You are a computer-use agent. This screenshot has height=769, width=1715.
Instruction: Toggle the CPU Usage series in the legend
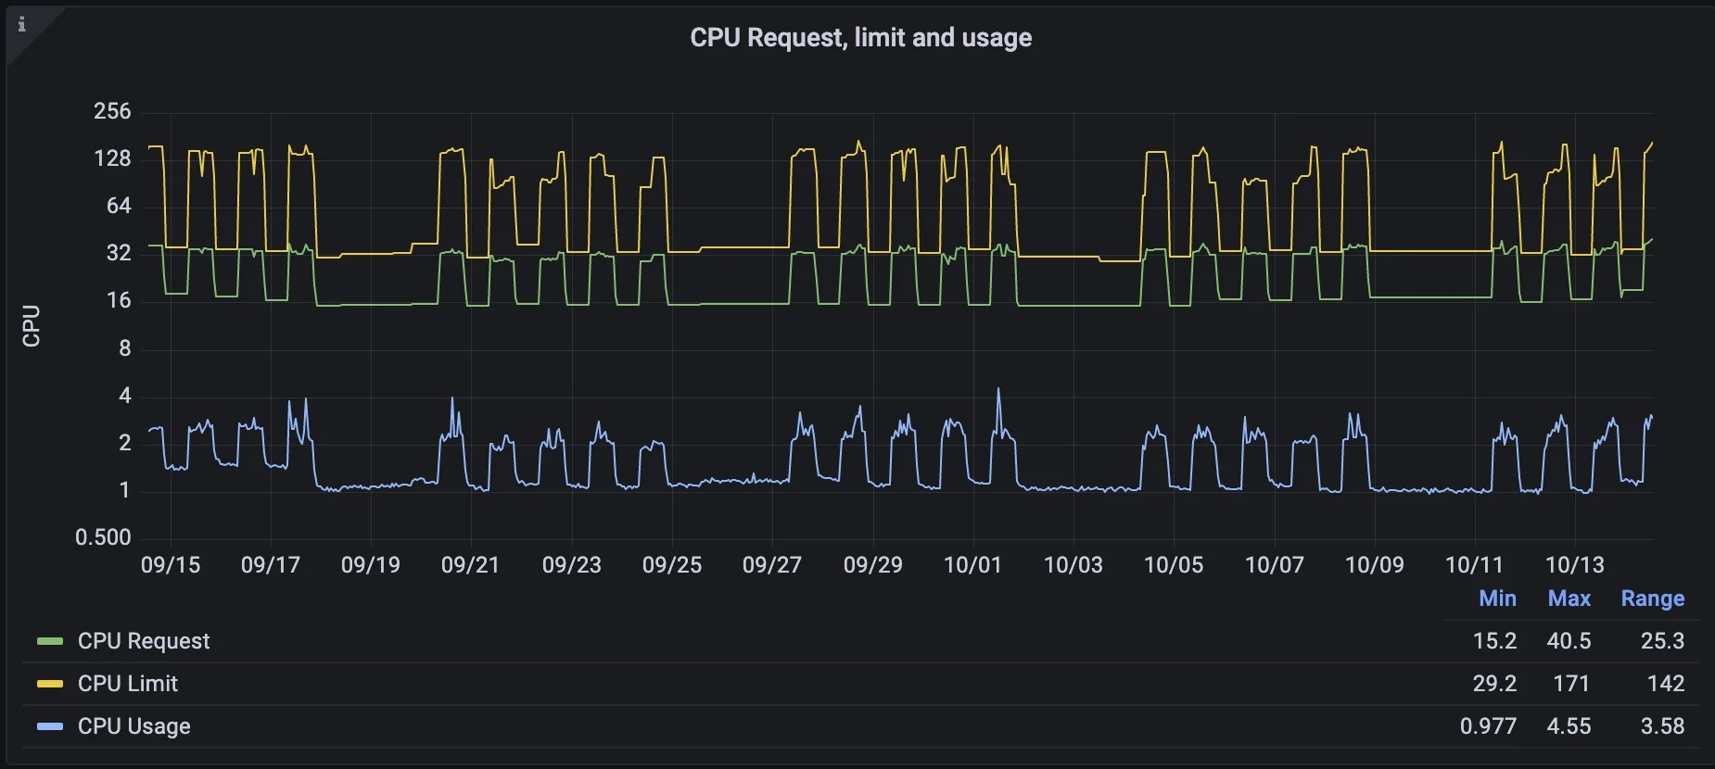[x=134, y=726]
